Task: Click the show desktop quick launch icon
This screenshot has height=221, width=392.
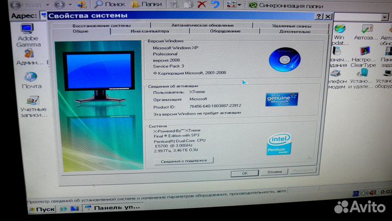Action: [x=75, y=208]
